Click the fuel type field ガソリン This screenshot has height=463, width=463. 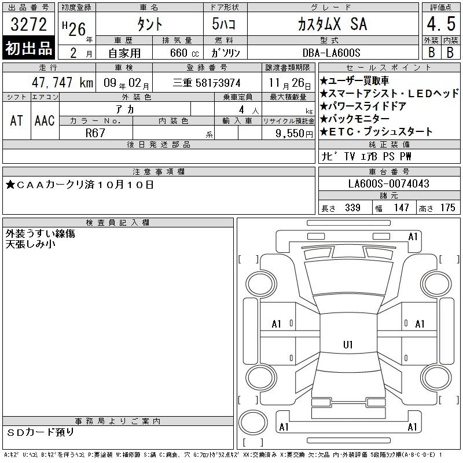(x=227, y=53)
